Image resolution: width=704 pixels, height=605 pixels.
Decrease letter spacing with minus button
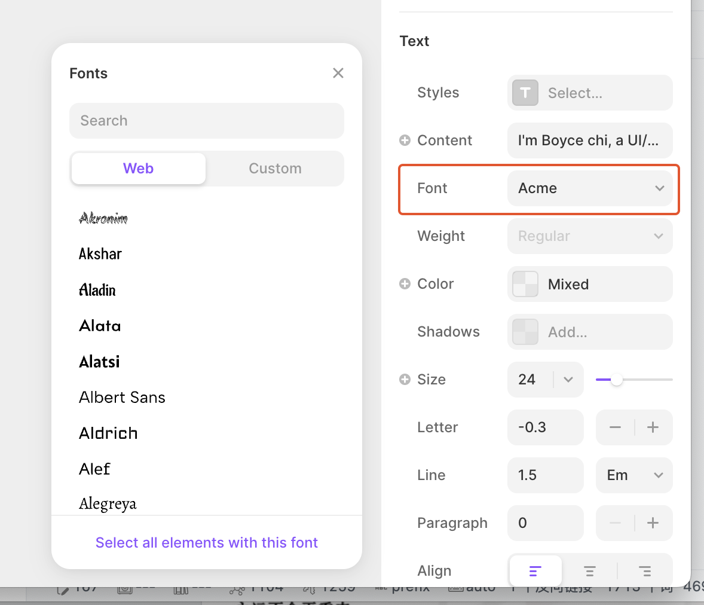615,427
